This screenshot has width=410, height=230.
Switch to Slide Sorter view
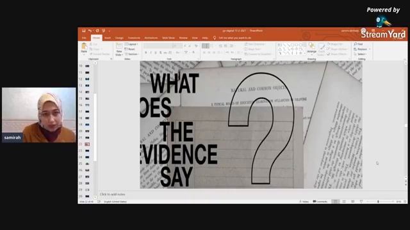pos(344,202)
